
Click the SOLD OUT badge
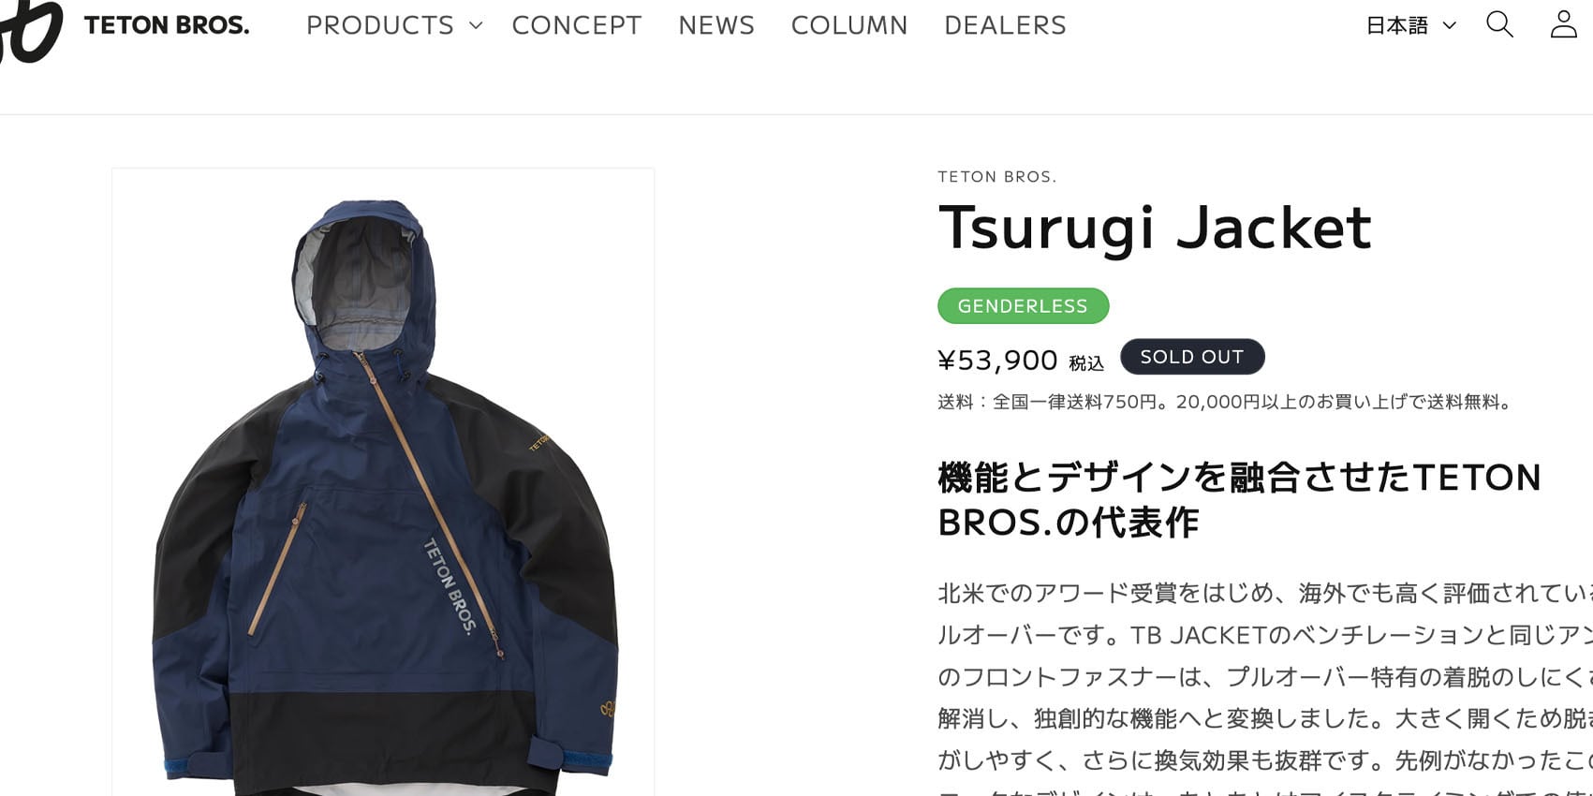(1192, 357)
